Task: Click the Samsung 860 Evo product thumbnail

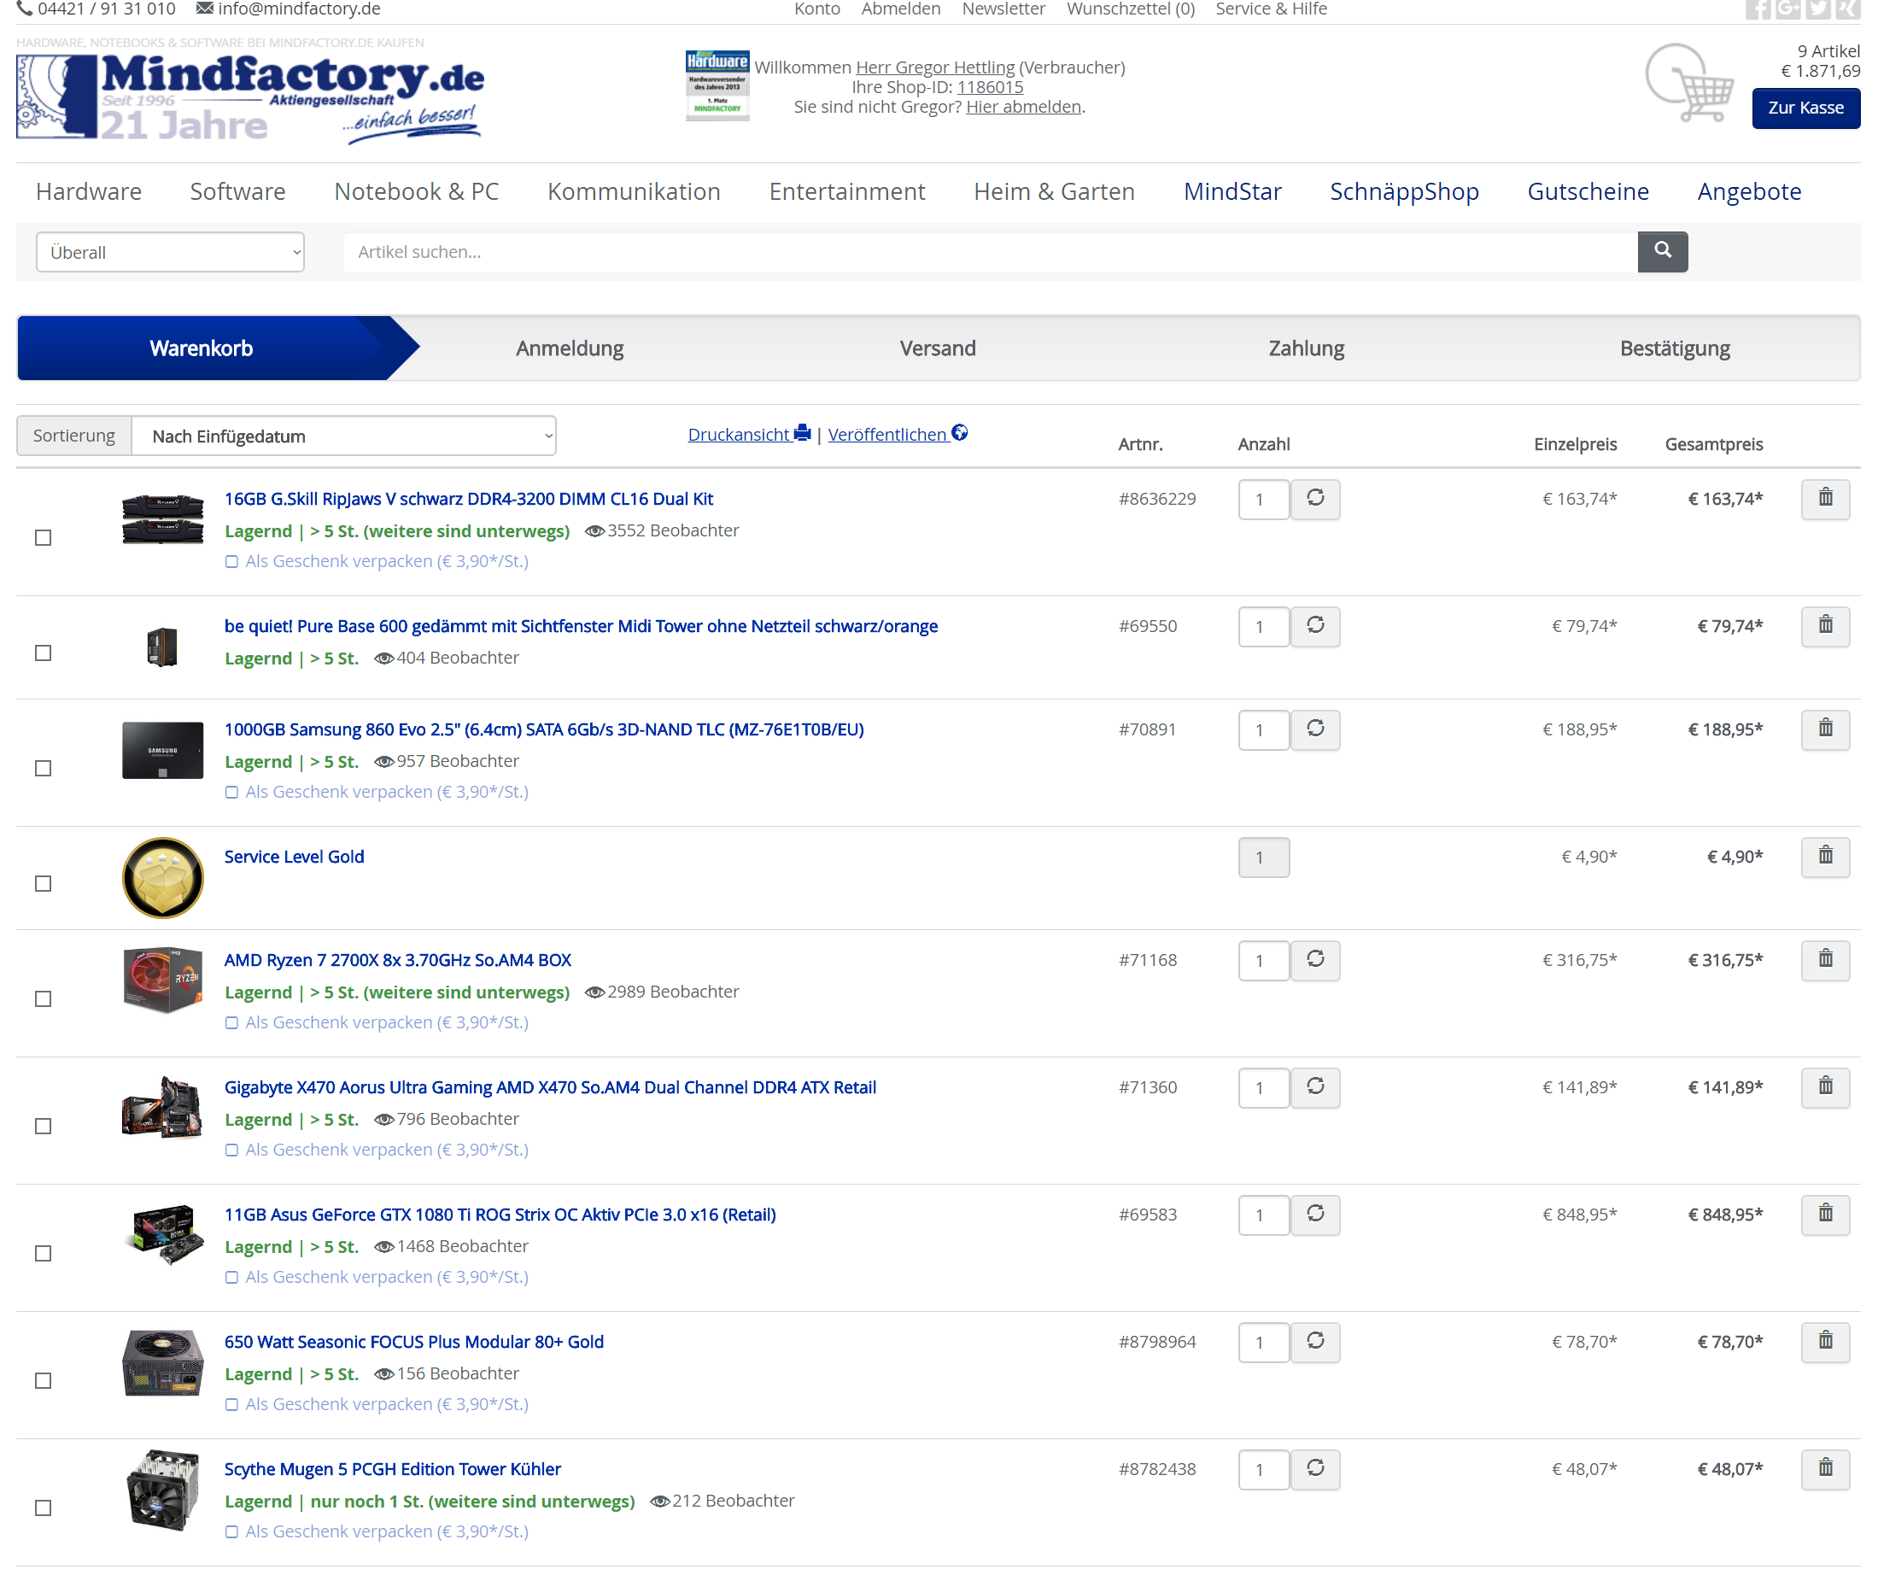Action: [x=163, y=751]
